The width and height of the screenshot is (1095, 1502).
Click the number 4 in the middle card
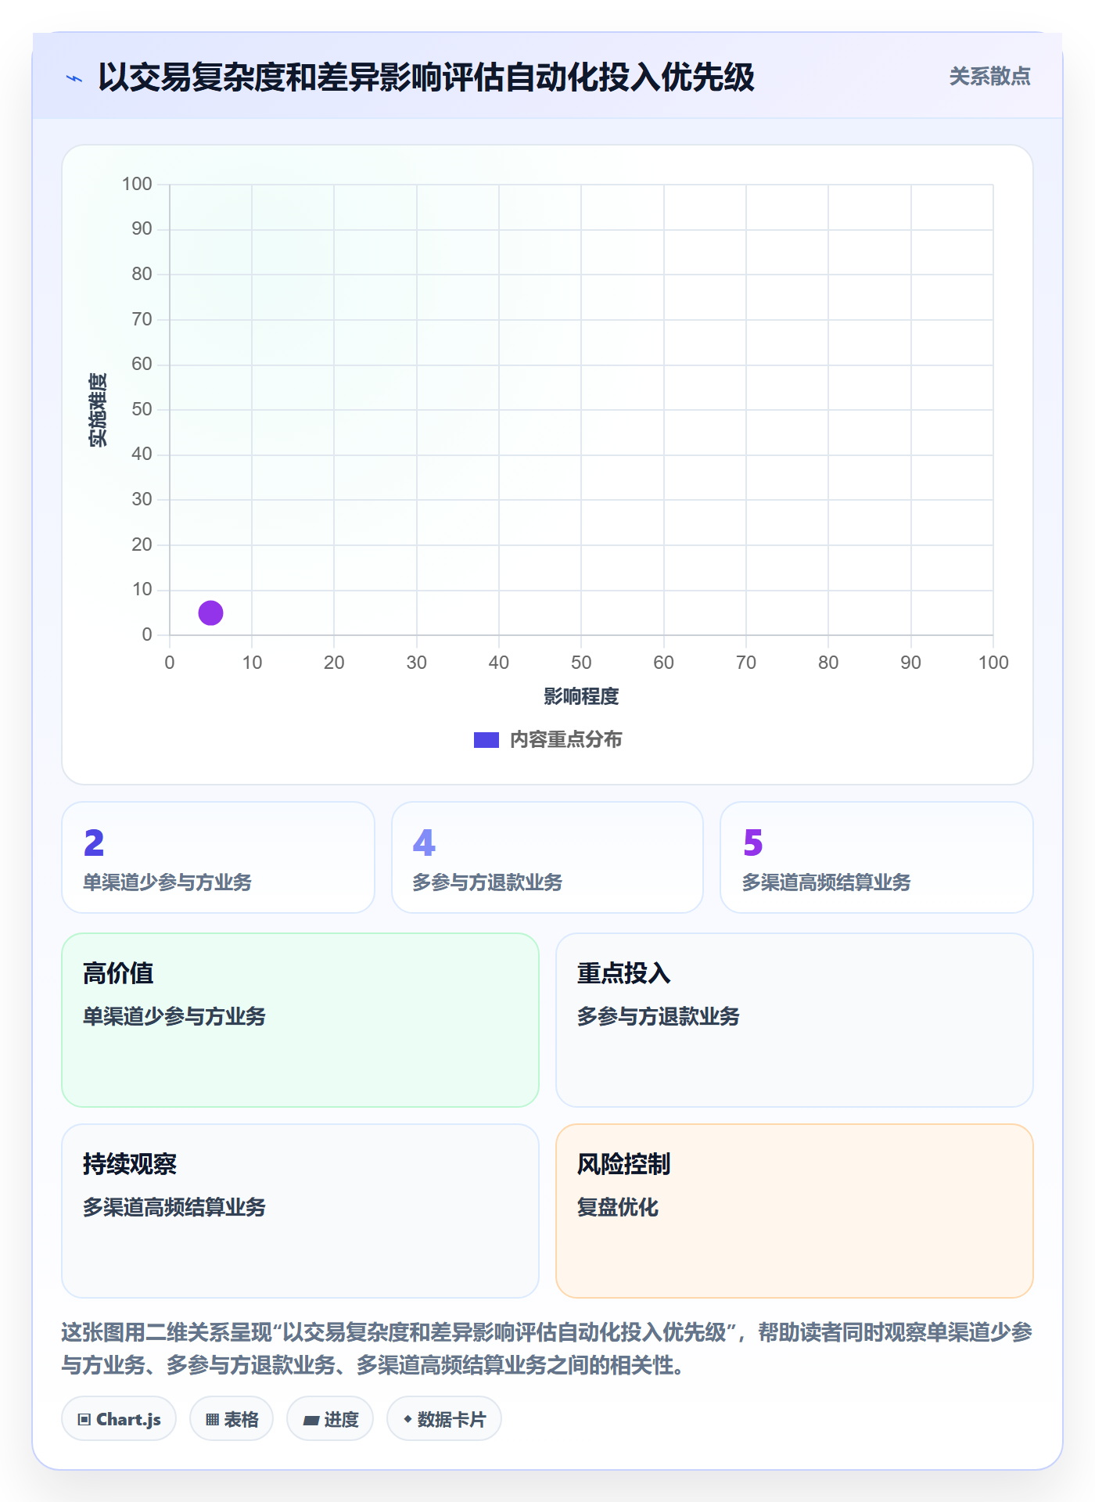click(x=424, y=843)
